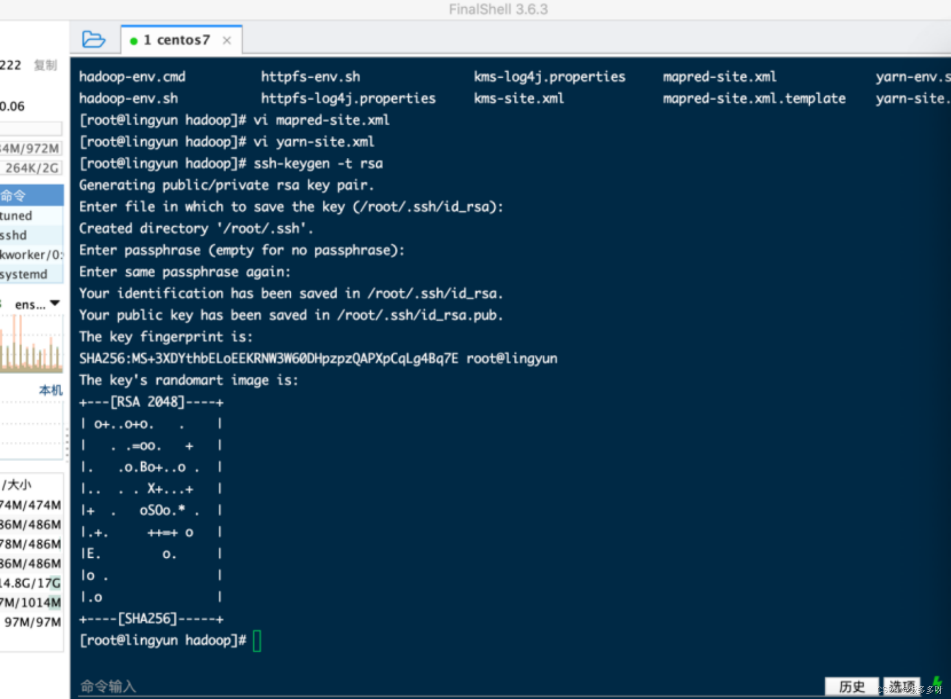The image size is (951, 699).
Task: Click the 本机 link
Action: pos(50,390)
